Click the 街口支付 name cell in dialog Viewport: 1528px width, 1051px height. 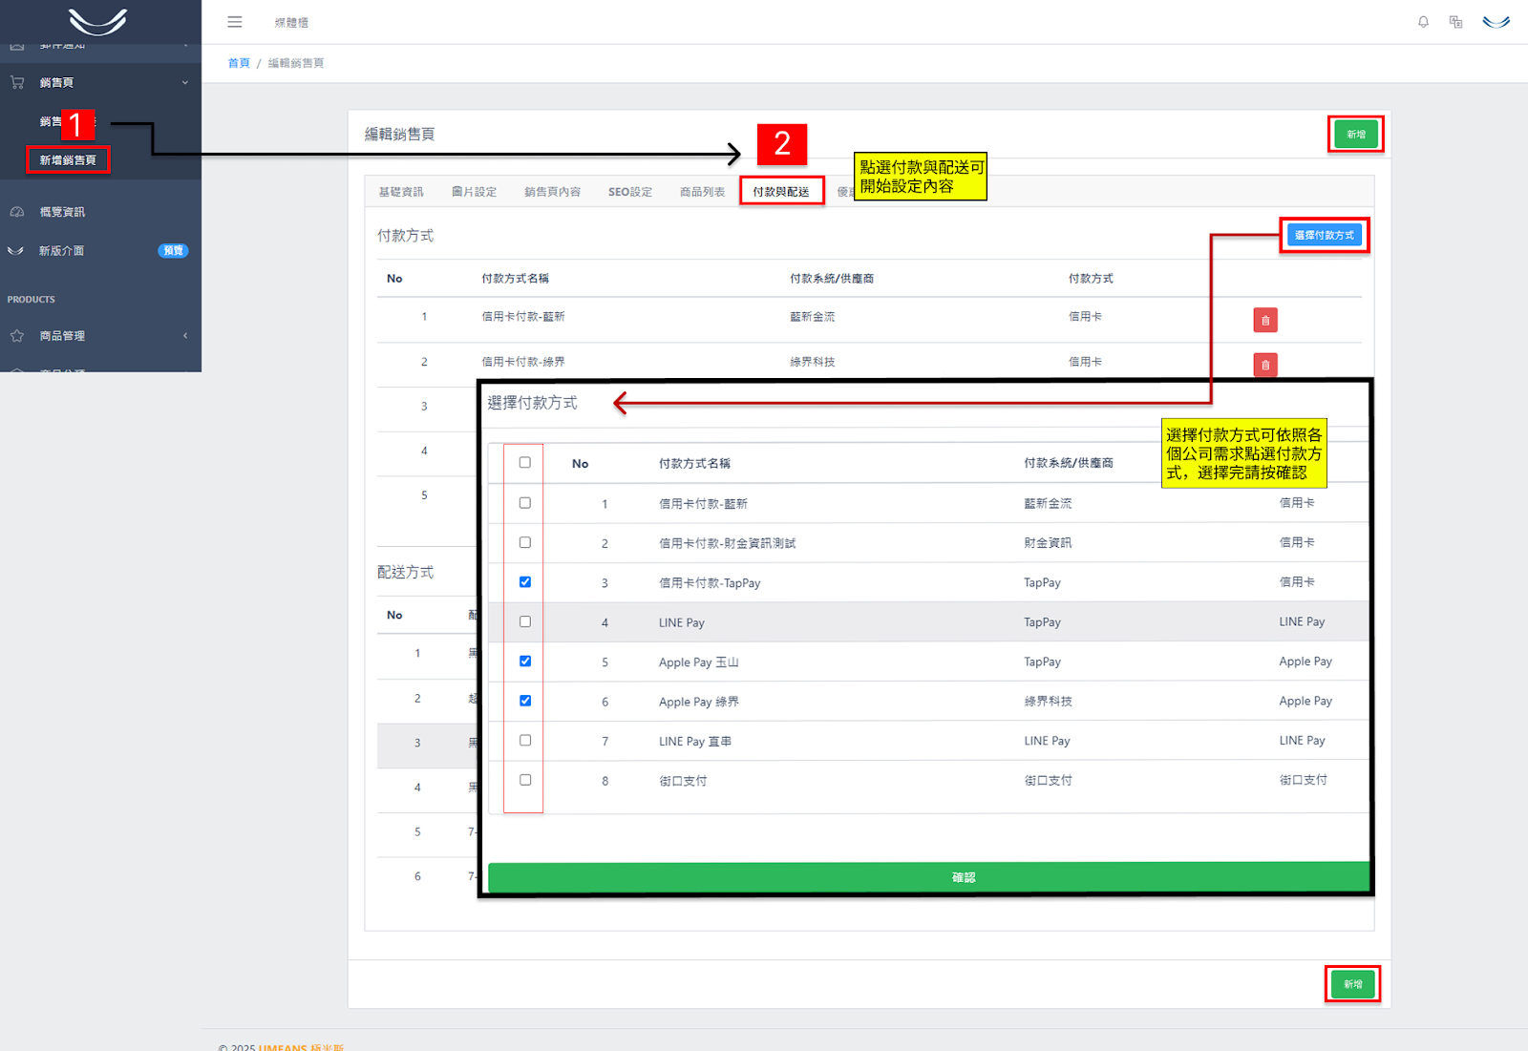point(683,781)
